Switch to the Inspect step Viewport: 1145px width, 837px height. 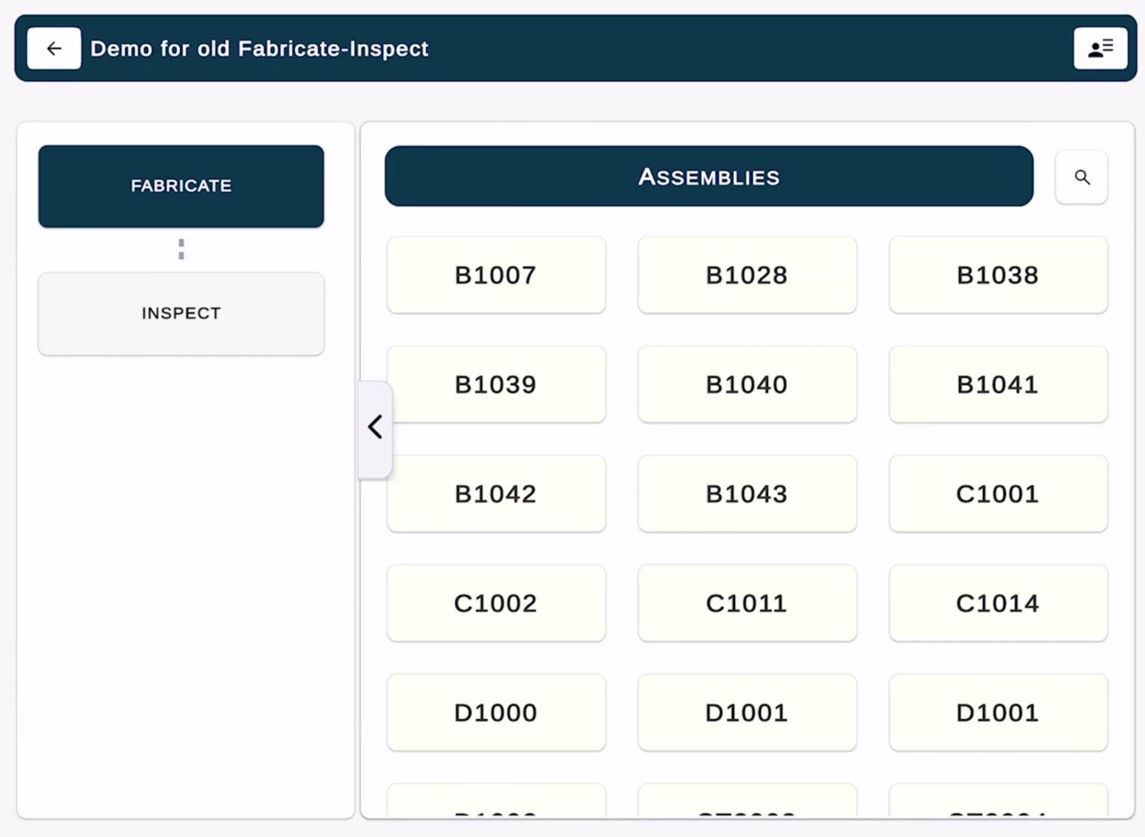[x=181, y=313]
